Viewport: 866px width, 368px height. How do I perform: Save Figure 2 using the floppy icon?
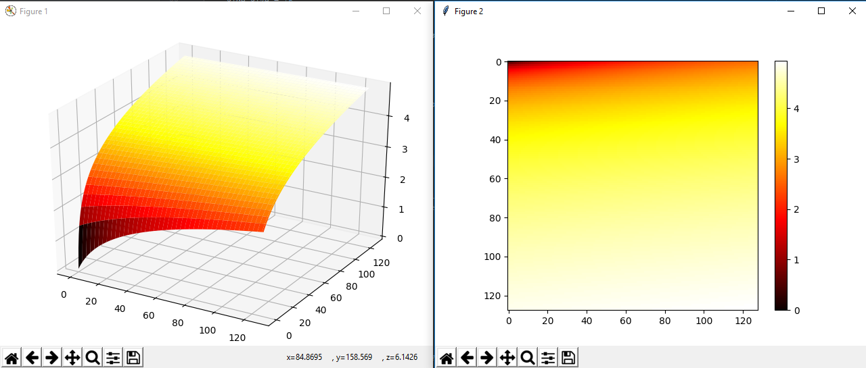[568, 358]
